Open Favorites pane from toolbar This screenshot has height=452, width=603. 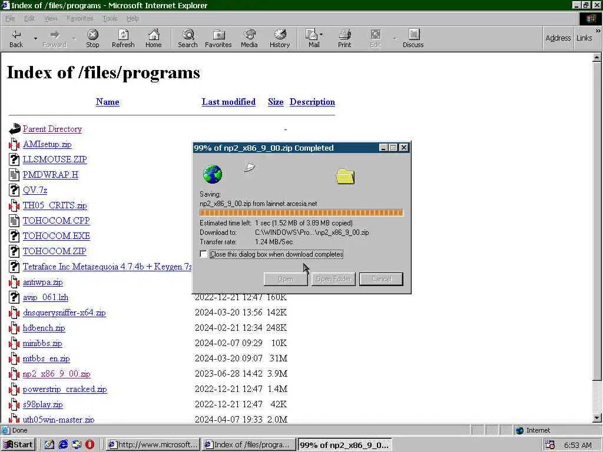click(x=218, y=38)
